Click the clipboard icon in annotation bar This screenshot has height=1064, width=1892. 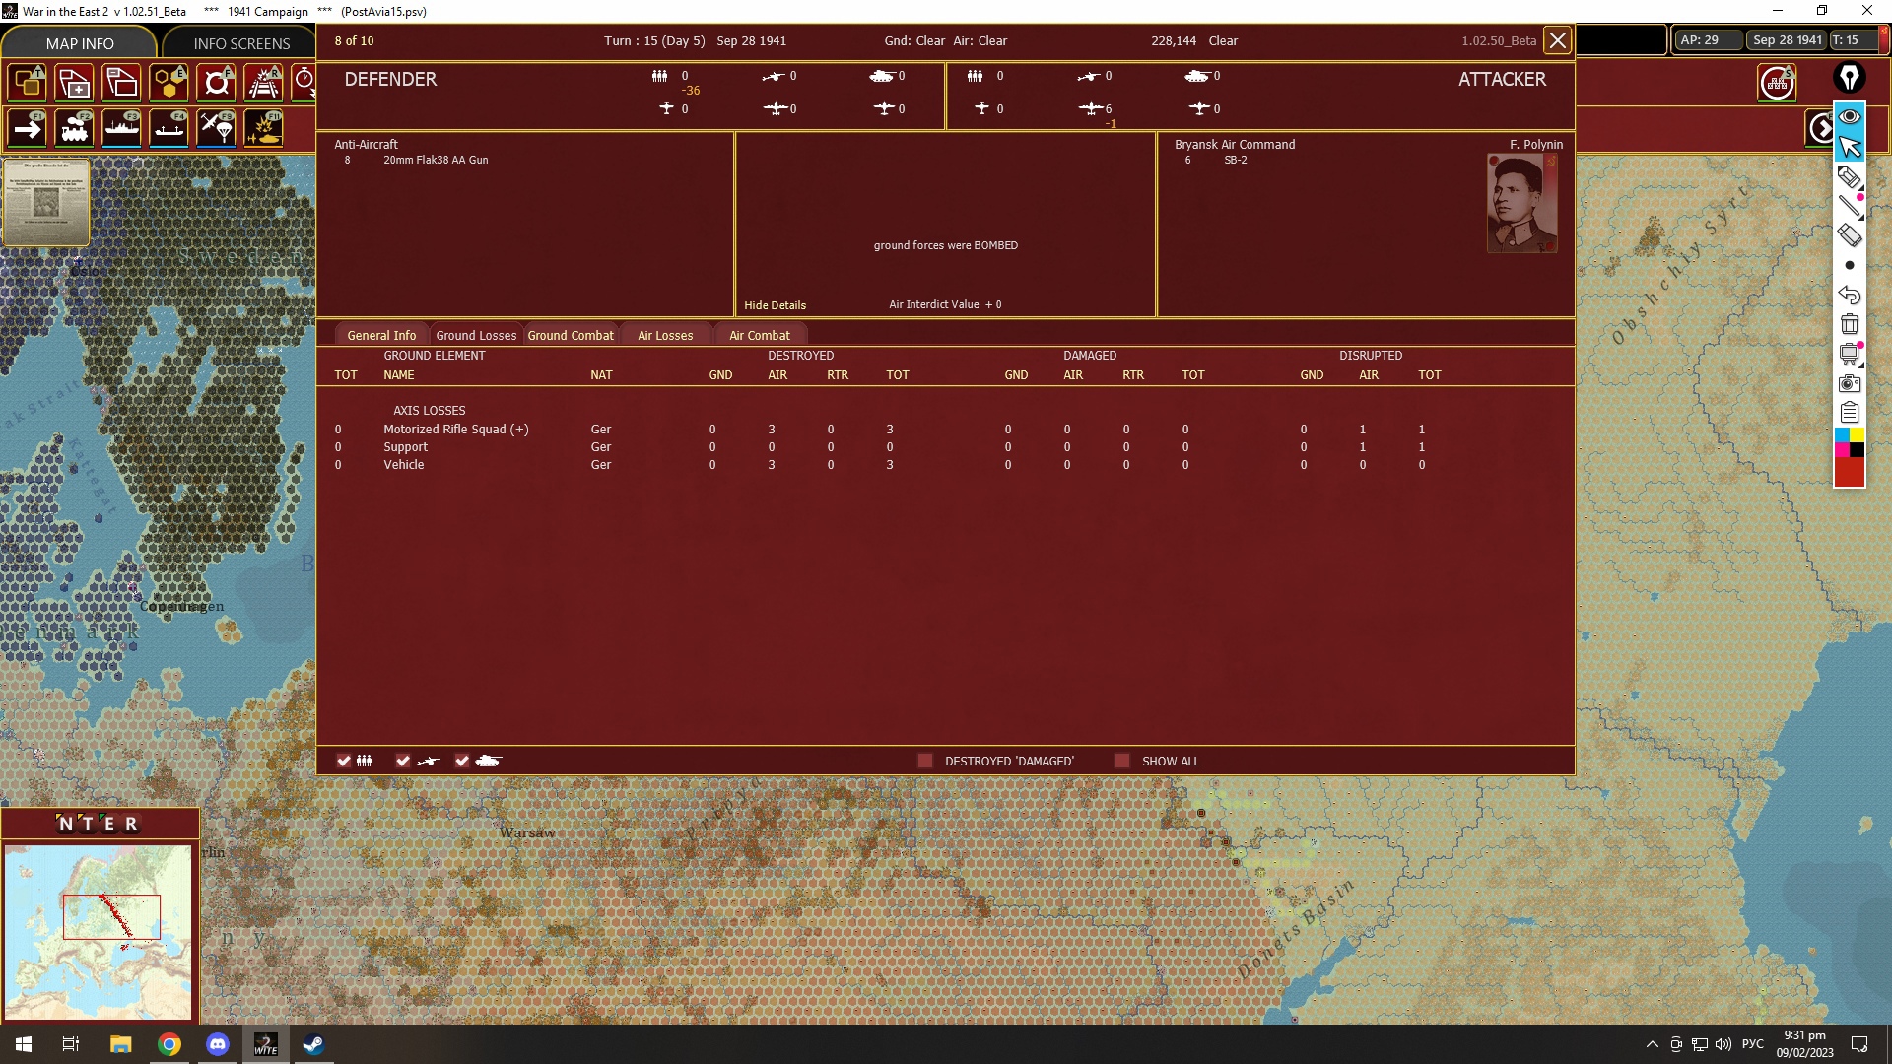tap(1850, 413)
